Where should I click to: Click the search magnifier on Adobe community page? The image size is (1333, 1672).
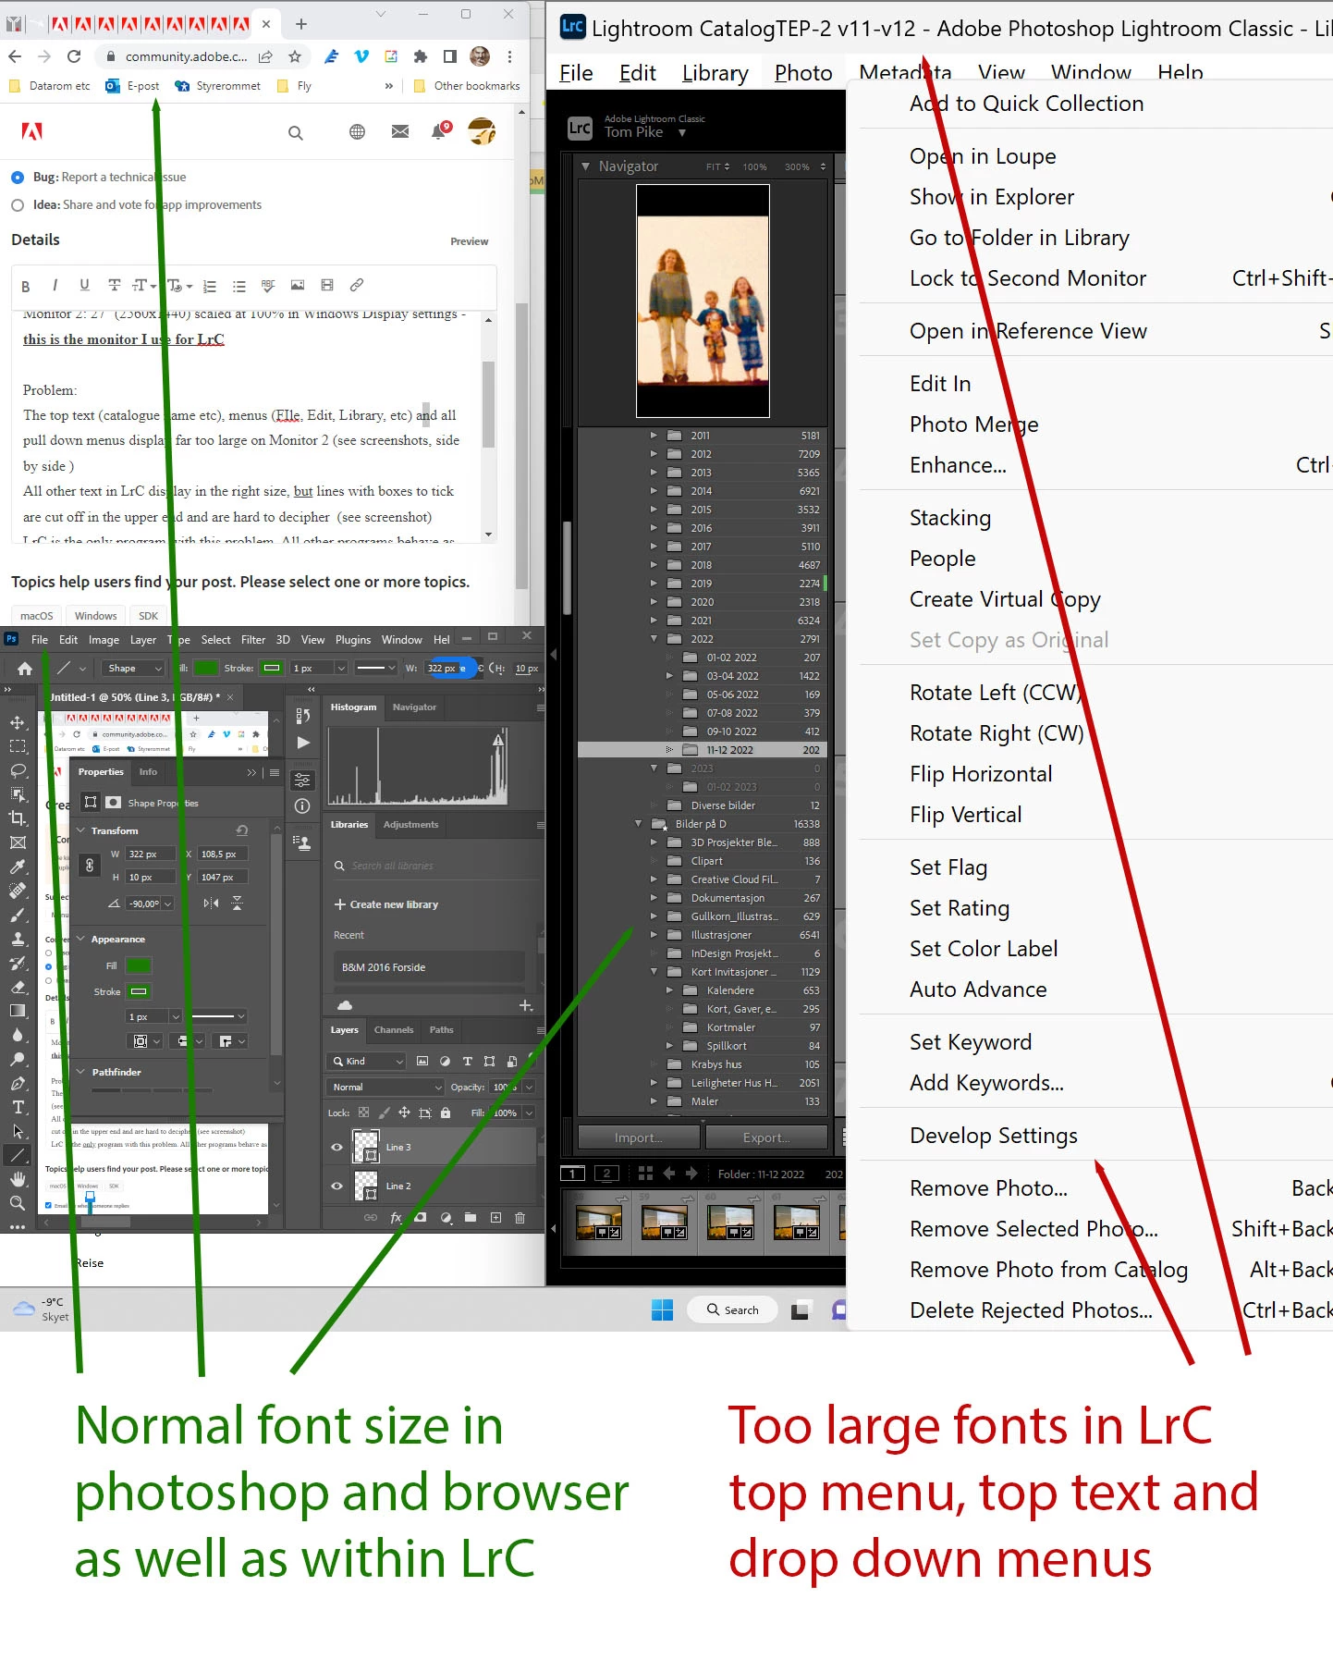(x=296, y=132)
